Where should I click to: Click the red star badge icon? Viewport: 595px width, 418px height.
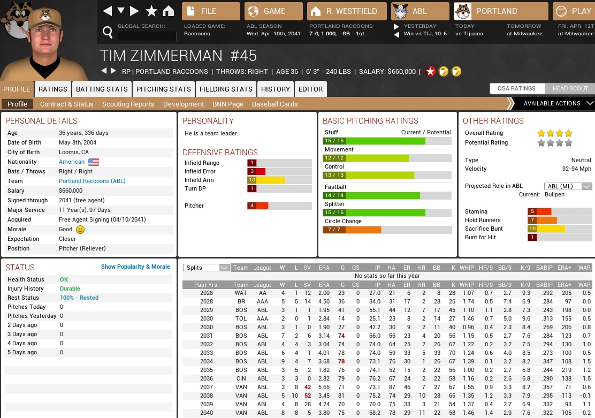click(430, 71)
